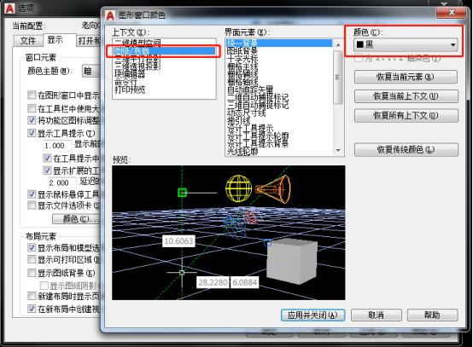473x347 pixels.
Task: Click the AutoCAD logo icon in 图形窗口颜色 title bar
Action: tap(111, 14)
